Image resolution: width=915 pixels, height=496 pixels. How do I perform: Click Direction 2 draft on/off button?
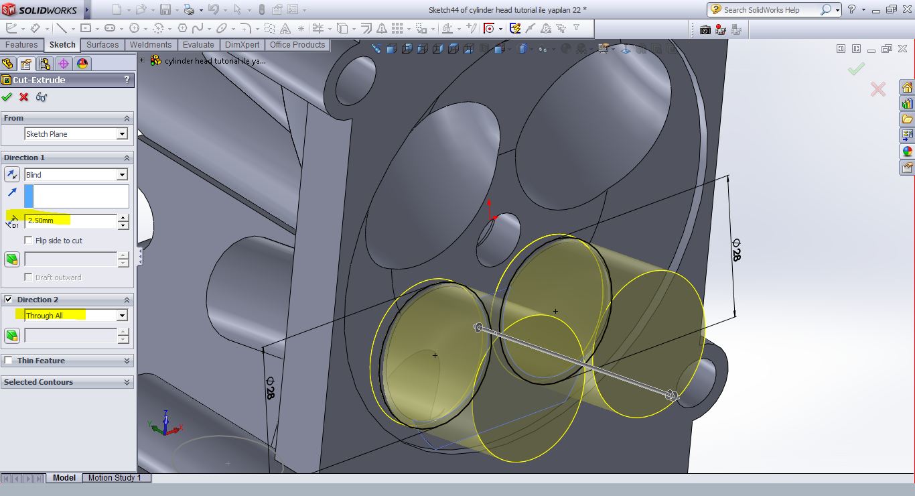coord(12,335)
